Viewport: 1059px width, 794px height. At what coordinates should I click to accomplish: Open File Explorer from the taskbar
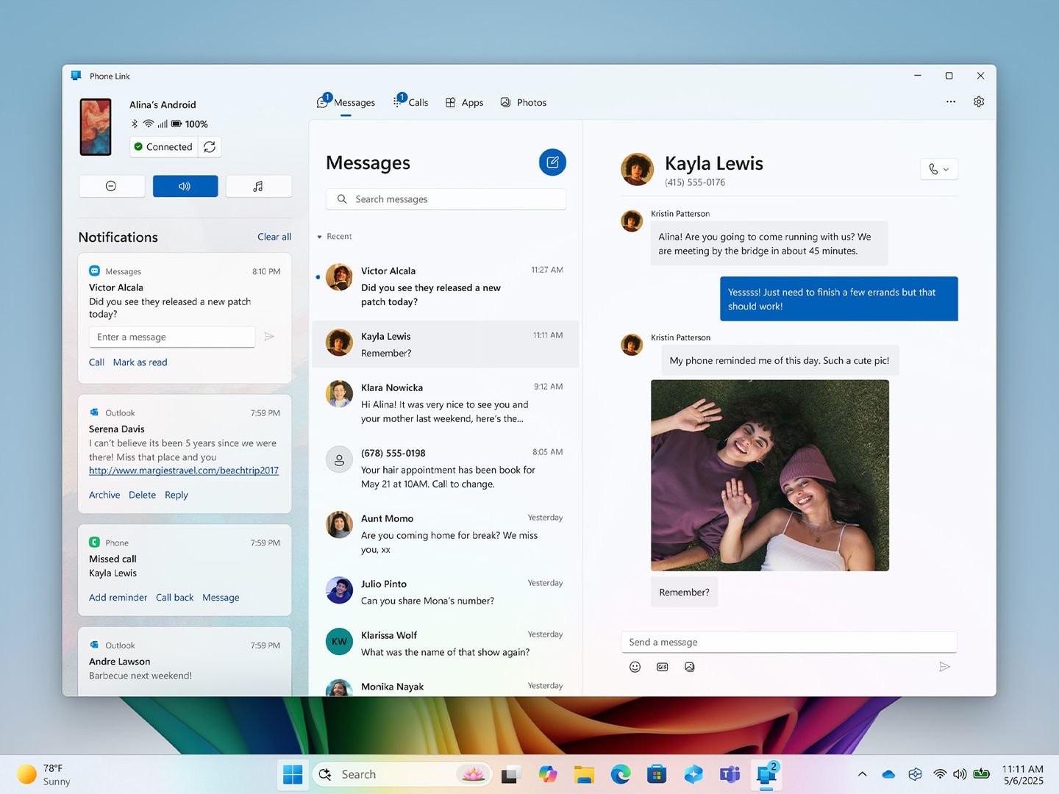(x=584, y=774)
